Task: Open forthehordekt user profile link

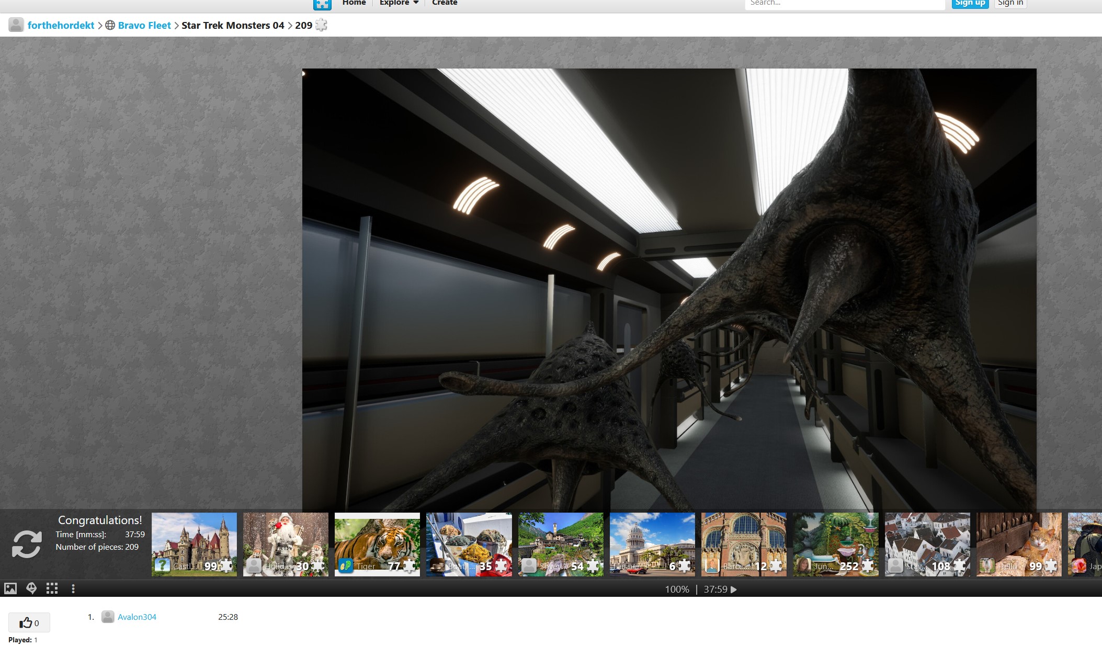Action: 61,25
